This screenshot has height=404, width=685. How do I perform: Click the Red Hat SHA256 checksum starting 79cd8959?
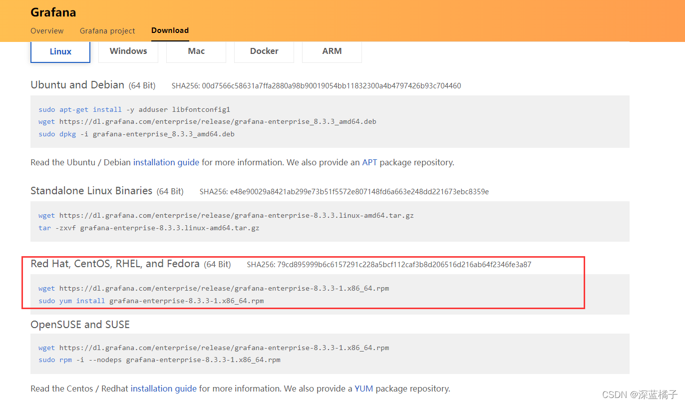(389, 265)
